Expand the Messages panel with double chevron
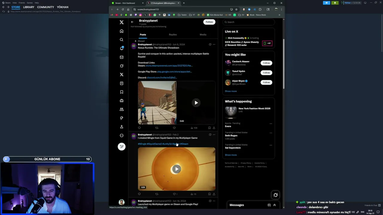 click(x=274, y=205)
